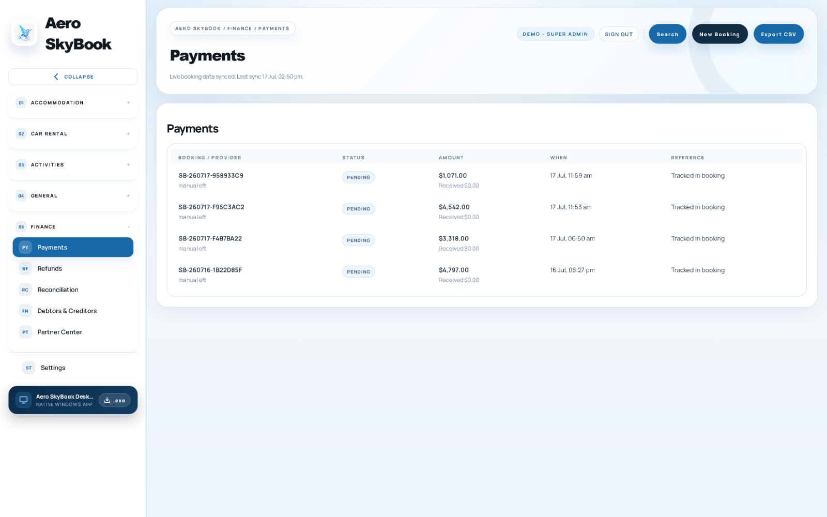Click the 05 badge for Finance
827x517 pixels.
pyautogui.click(x=21, y=227)
